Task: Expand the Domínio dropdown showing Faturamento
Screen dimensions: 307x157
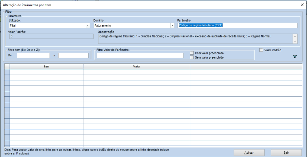Action: point(172,25)
